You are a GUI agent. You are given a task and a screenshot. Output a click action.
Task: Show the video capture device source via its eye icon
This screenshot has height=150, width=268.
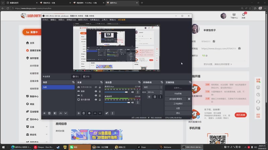pyautogui.click(x=96, y=87)
